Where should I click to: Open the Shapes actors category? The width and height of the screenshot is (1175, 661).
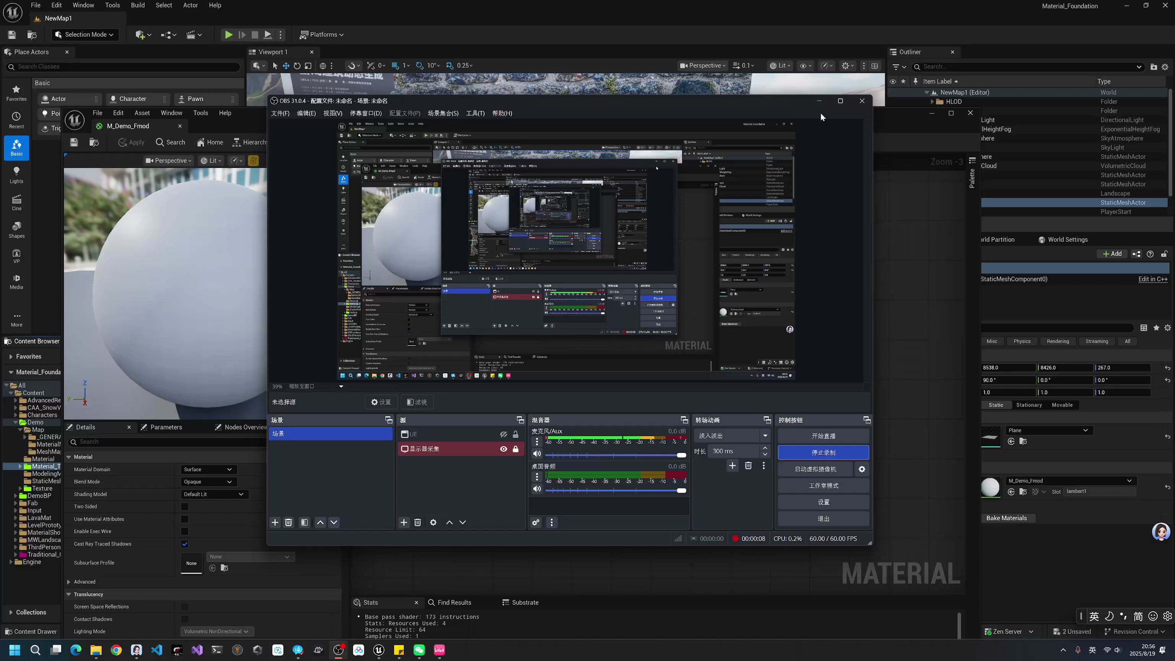point(16,230)
